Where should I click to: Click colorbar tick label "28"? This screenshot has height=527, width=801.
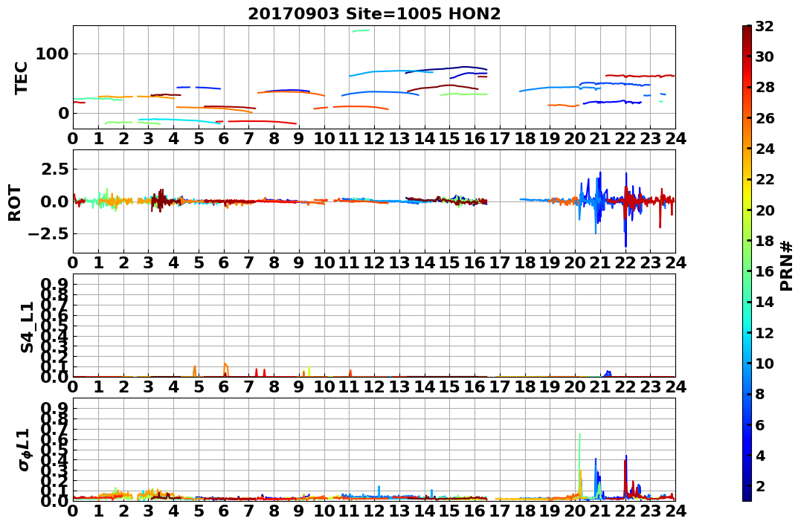pyautogui.click(x=764, y=87)
